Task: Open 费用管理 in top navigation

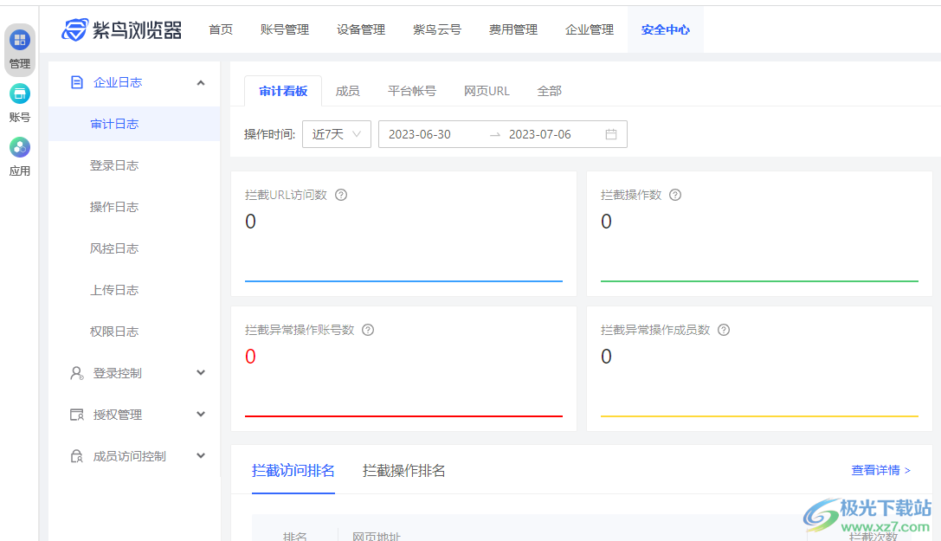Action: click(x=513, y=29)
